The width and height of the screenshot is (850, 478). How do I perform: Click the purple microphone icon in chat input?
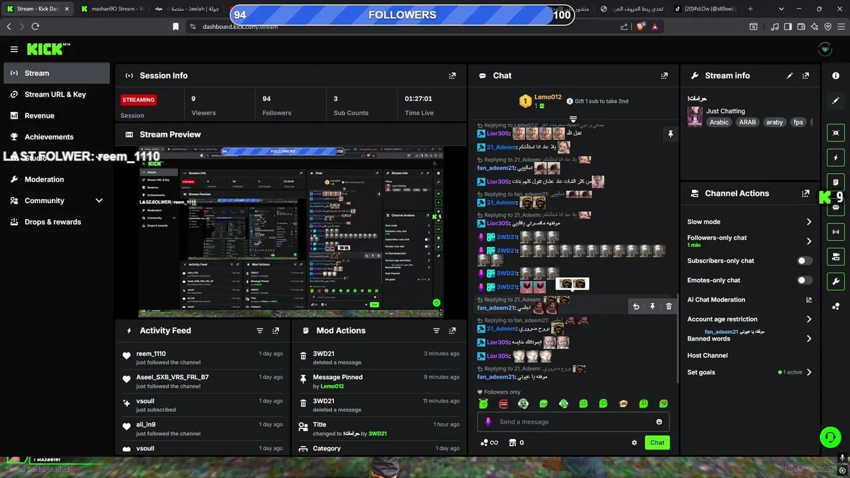[x=488, y=422]
